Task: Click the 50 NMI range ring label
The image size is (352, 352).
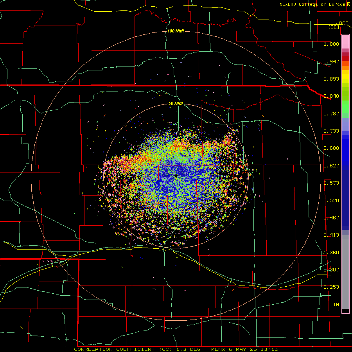Action: coord(176,103)
